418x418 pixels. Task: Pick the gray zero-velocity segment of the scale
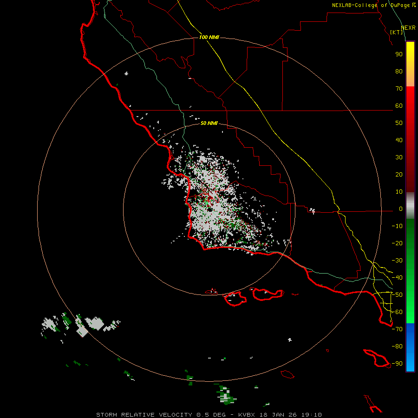[410, 206]
